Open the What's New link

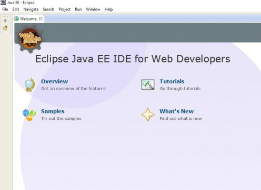pos(177,111)
